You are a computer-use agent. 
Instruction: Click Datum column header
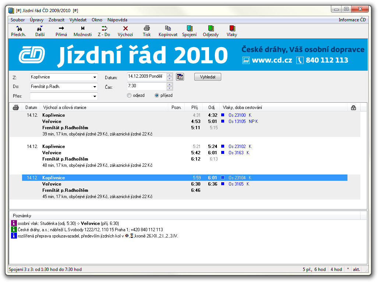[31, 107]
